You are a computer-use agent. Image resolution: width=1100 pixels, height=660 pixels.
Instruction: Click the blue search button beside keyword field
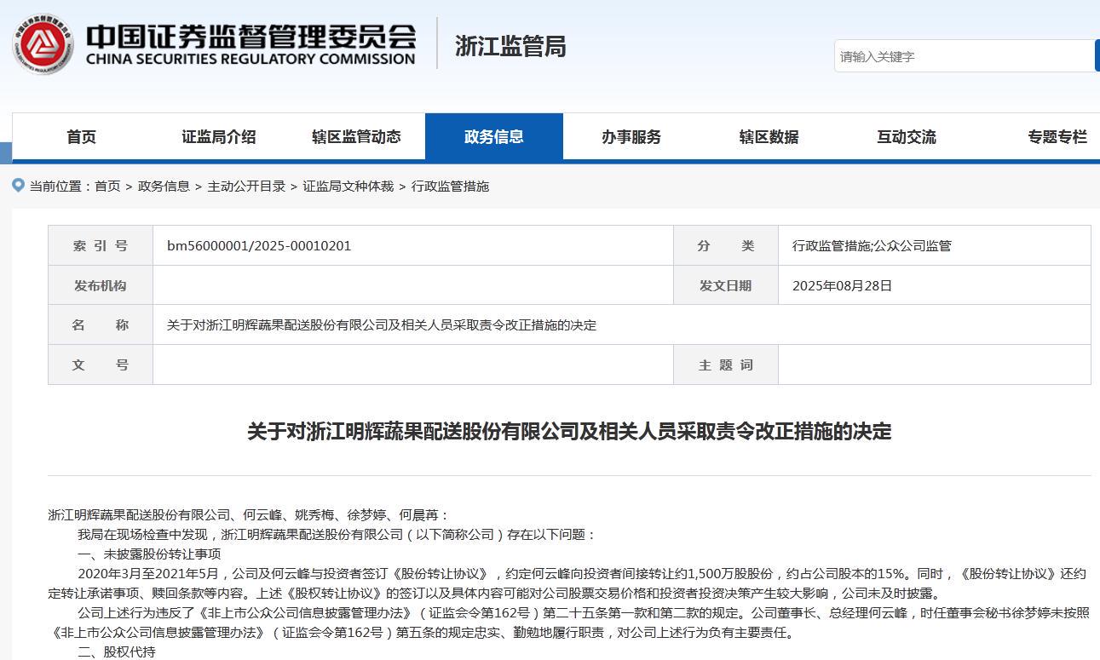pos(1097,56)
